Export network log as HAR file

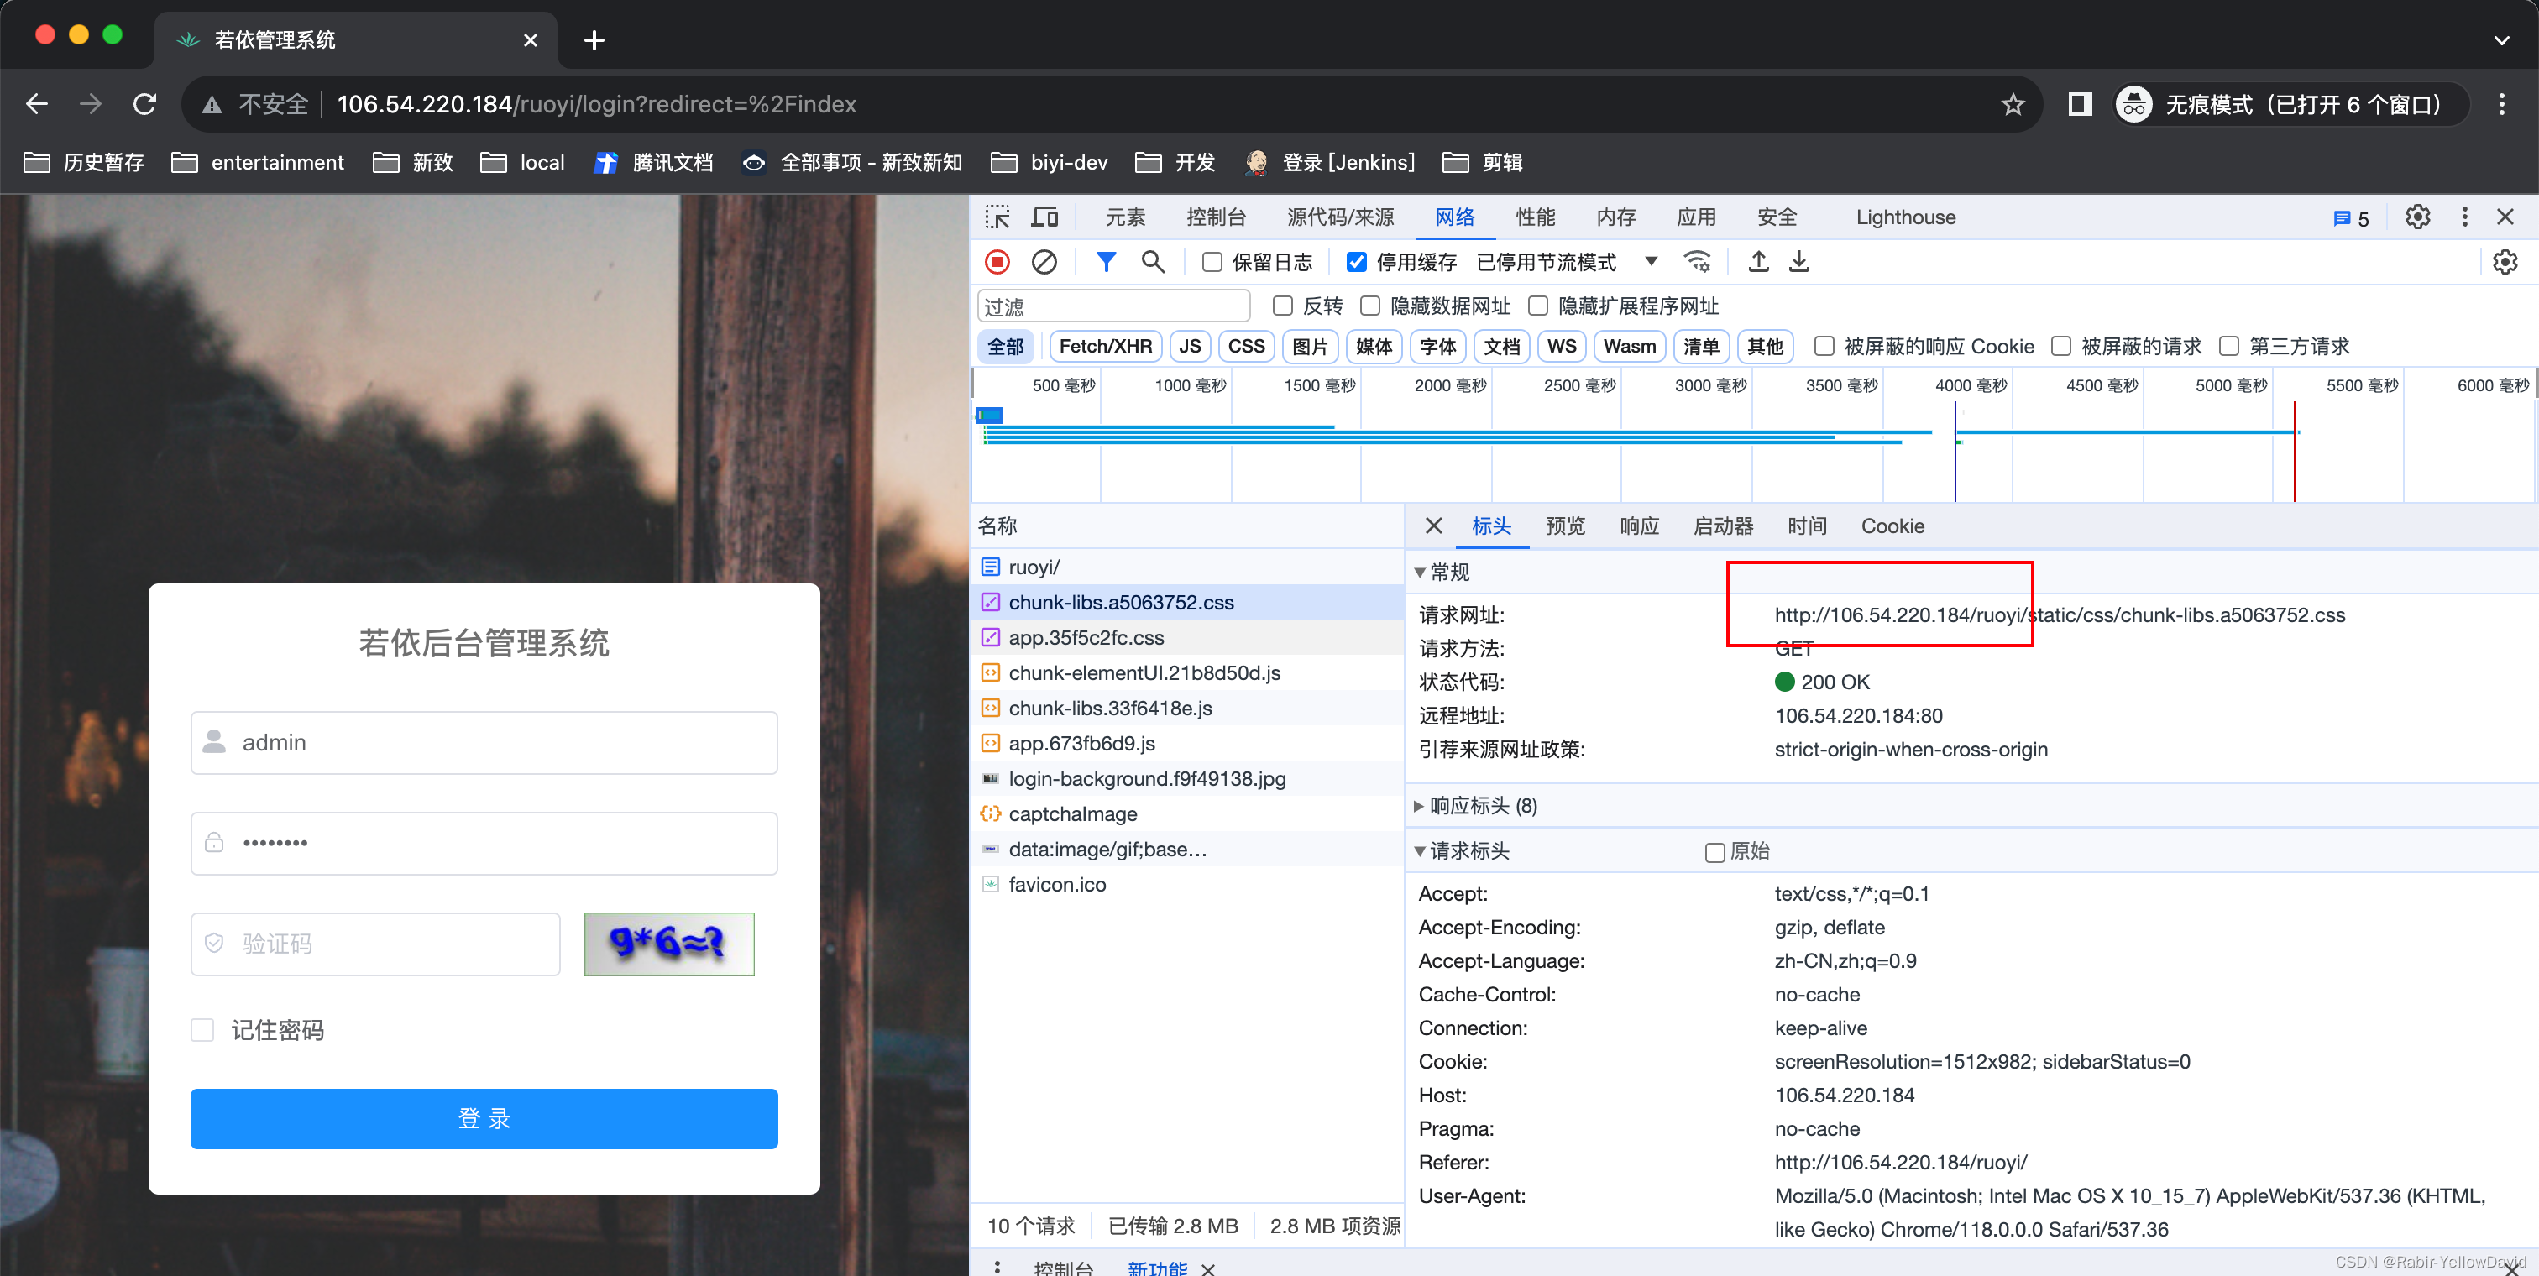coord(1798,262)
